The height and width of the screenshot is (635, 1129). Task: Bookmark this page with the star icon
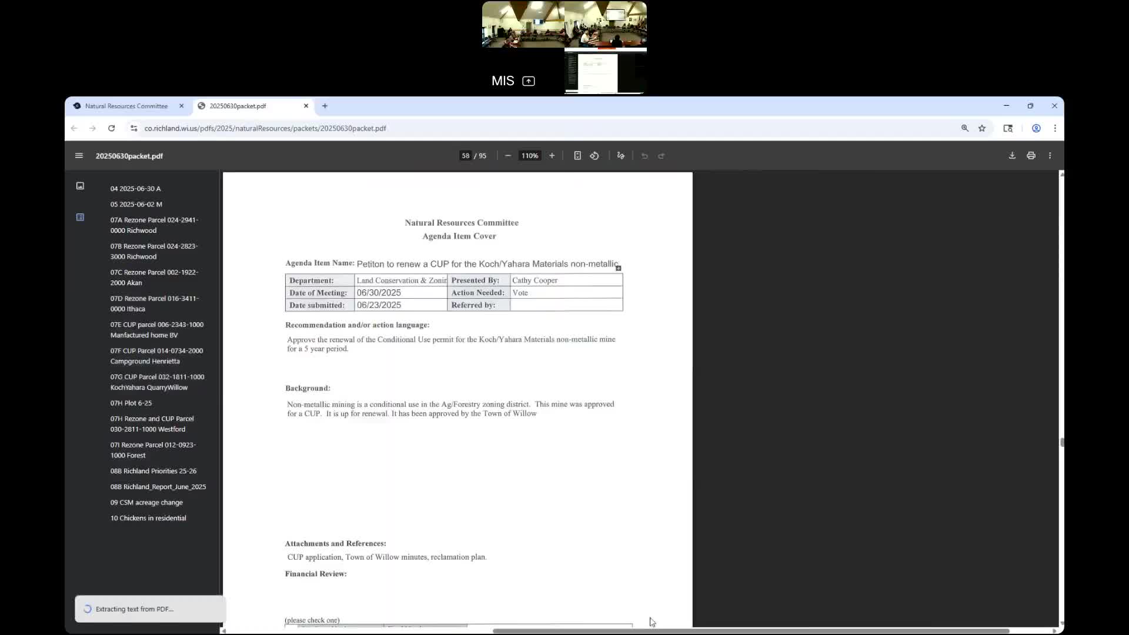[x=982, y=128]
